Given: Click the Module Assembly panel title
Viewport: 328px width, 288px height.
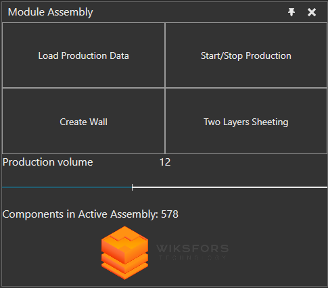Looking at the screenshot, I should (50, 12).
